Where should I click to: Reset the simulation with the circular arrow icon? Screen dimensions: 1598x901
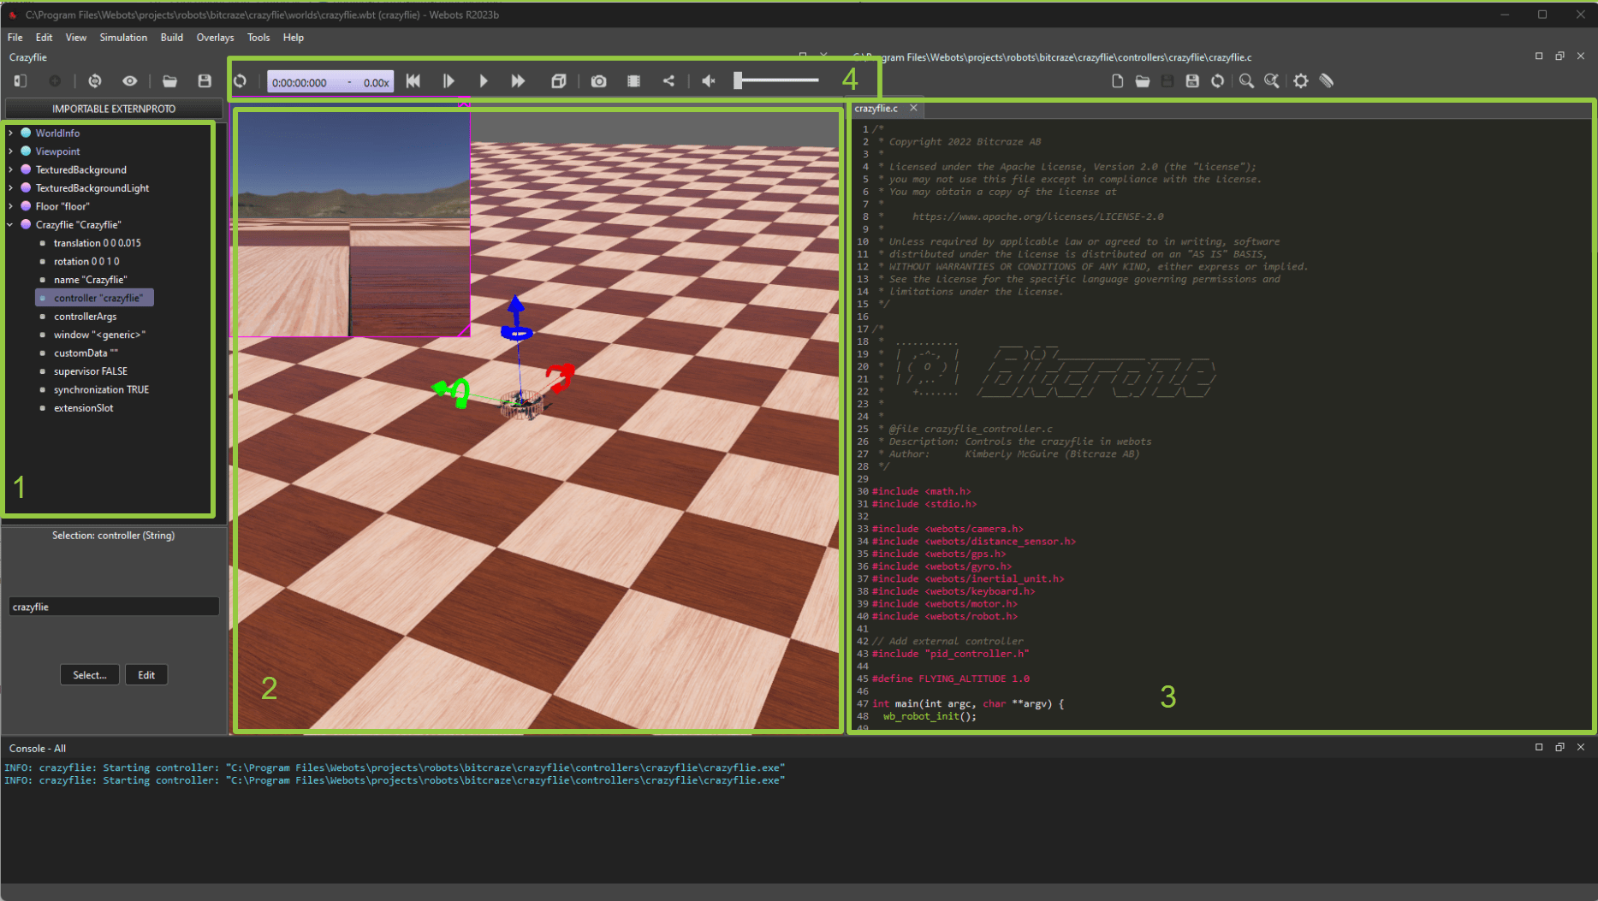pyautogui.click(x=241, y=80)
